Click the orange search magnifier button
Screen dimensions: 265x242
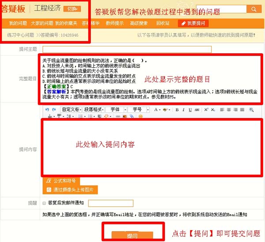tap(254, 9)
